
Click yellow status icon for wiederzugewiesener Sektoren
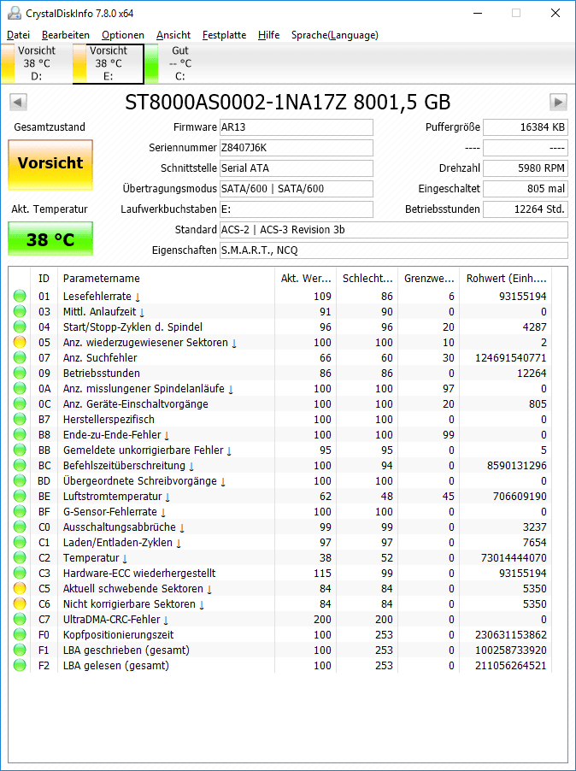click(20, 342)
